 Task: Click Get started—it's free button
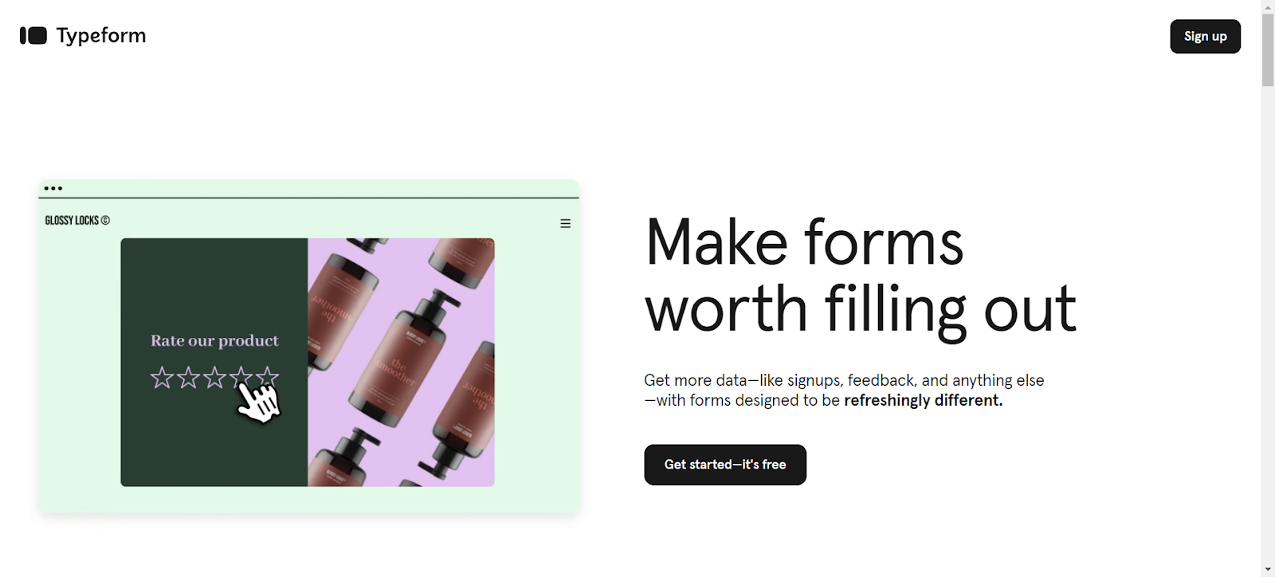[725, 465]
